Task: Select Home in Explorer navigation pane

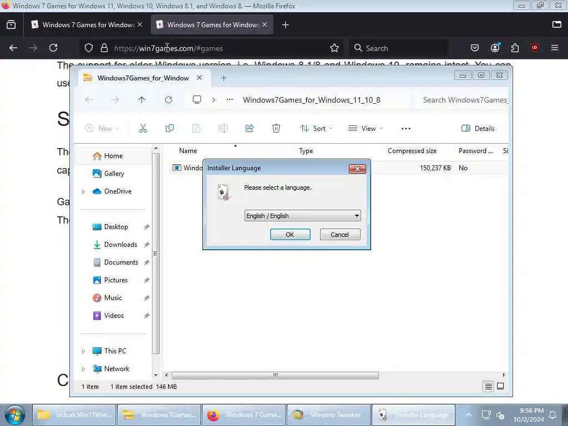Action: [x=113, y=156]
